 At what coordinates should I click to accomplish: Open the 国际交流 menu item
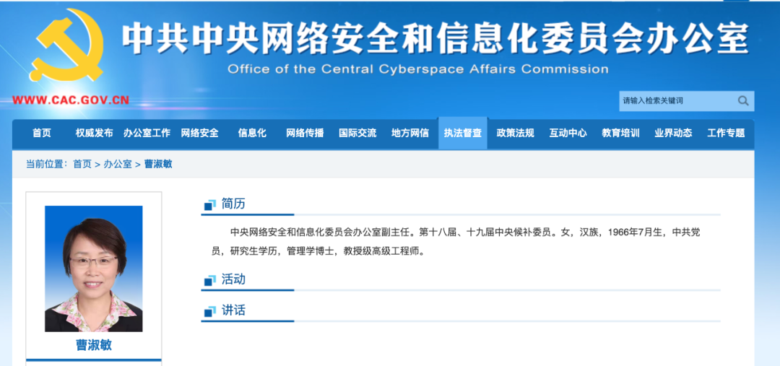[357, 133]
